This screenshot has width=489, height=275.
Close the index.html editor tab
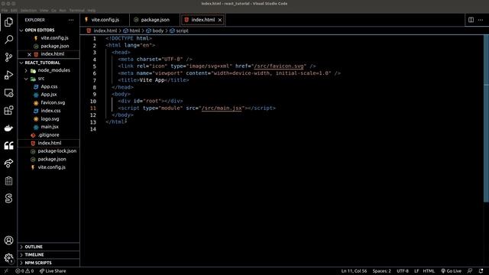click(220, 20)
